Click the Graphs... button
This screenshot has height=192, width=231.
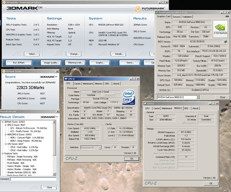tap(100, 63)
